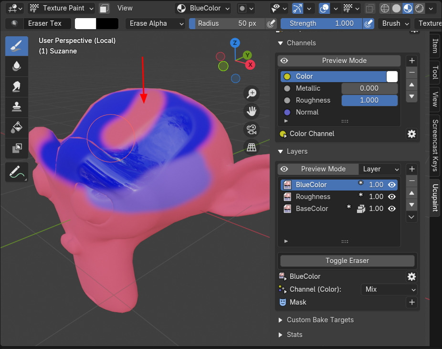The height and width of the screenshot is (349, 442).
Task: Open Layer type dropdown
Action: click(379, 169)
